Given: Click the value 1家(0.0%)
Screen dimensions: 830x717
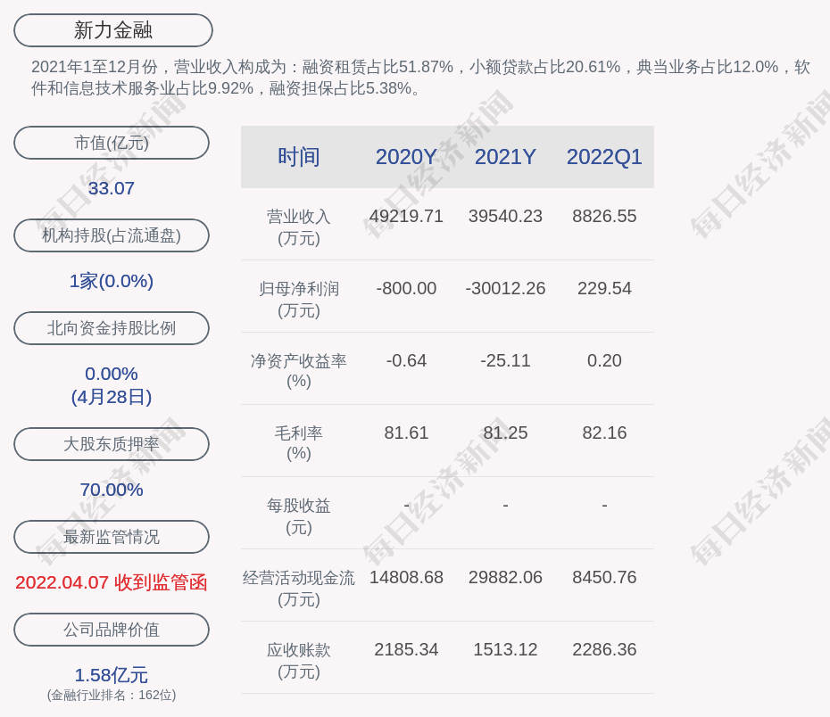Looking at the screenshot, I should pos(112,281).
